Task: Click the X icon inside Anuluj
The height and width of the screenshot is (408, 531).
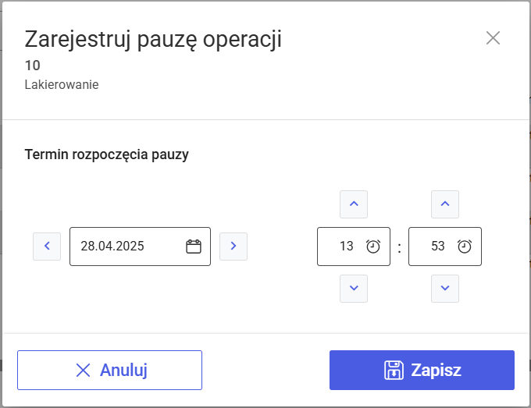Action: tap(83, 370)
